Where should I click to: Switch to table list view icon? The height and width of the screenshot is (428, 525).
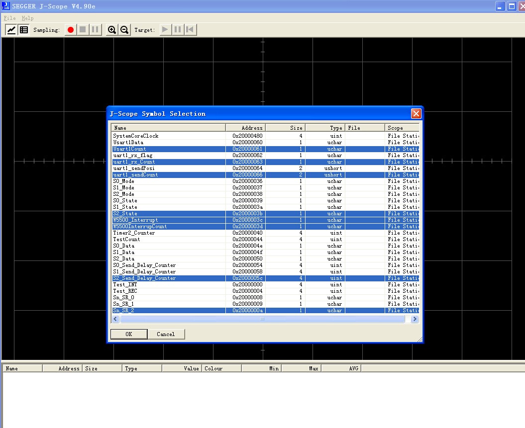pyautogui.click(x=24, y=30)
